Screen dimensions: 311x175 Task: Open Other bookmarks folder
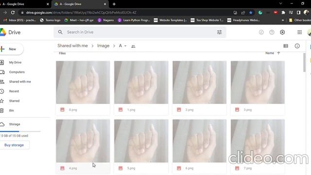(300, 20)
